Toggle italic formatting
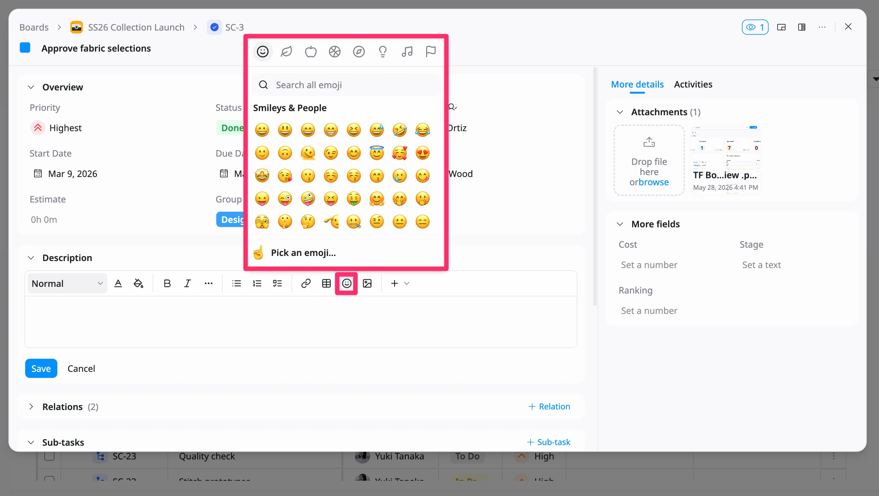879x496 pixels. tap(187, 283)
